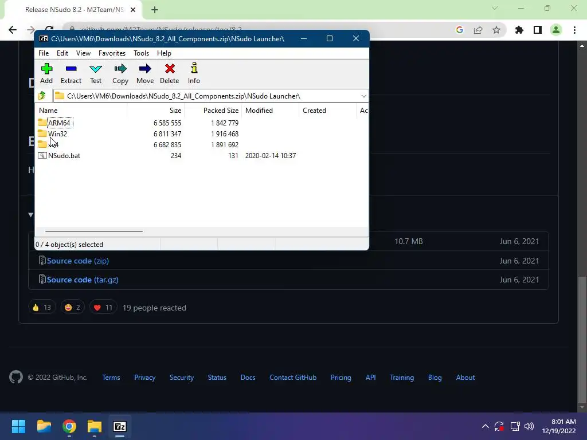Download Source code (tar.gz) link
The image size is (587, 440).
(x=83, y=280)
